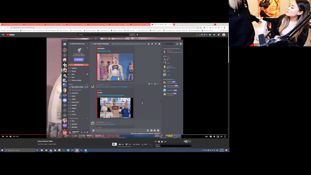Go to the YouTube home logo
The width and height of the screenshot is (311, 175).
coord(11,35)
